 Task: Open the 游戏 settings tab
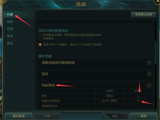tap(10, 43)
